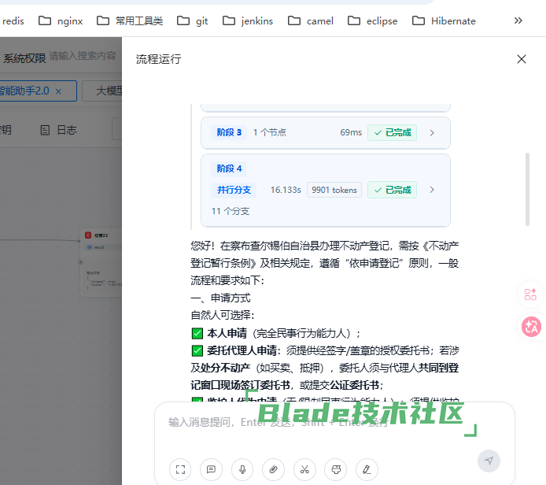Click the background search content field

point(83,56)
